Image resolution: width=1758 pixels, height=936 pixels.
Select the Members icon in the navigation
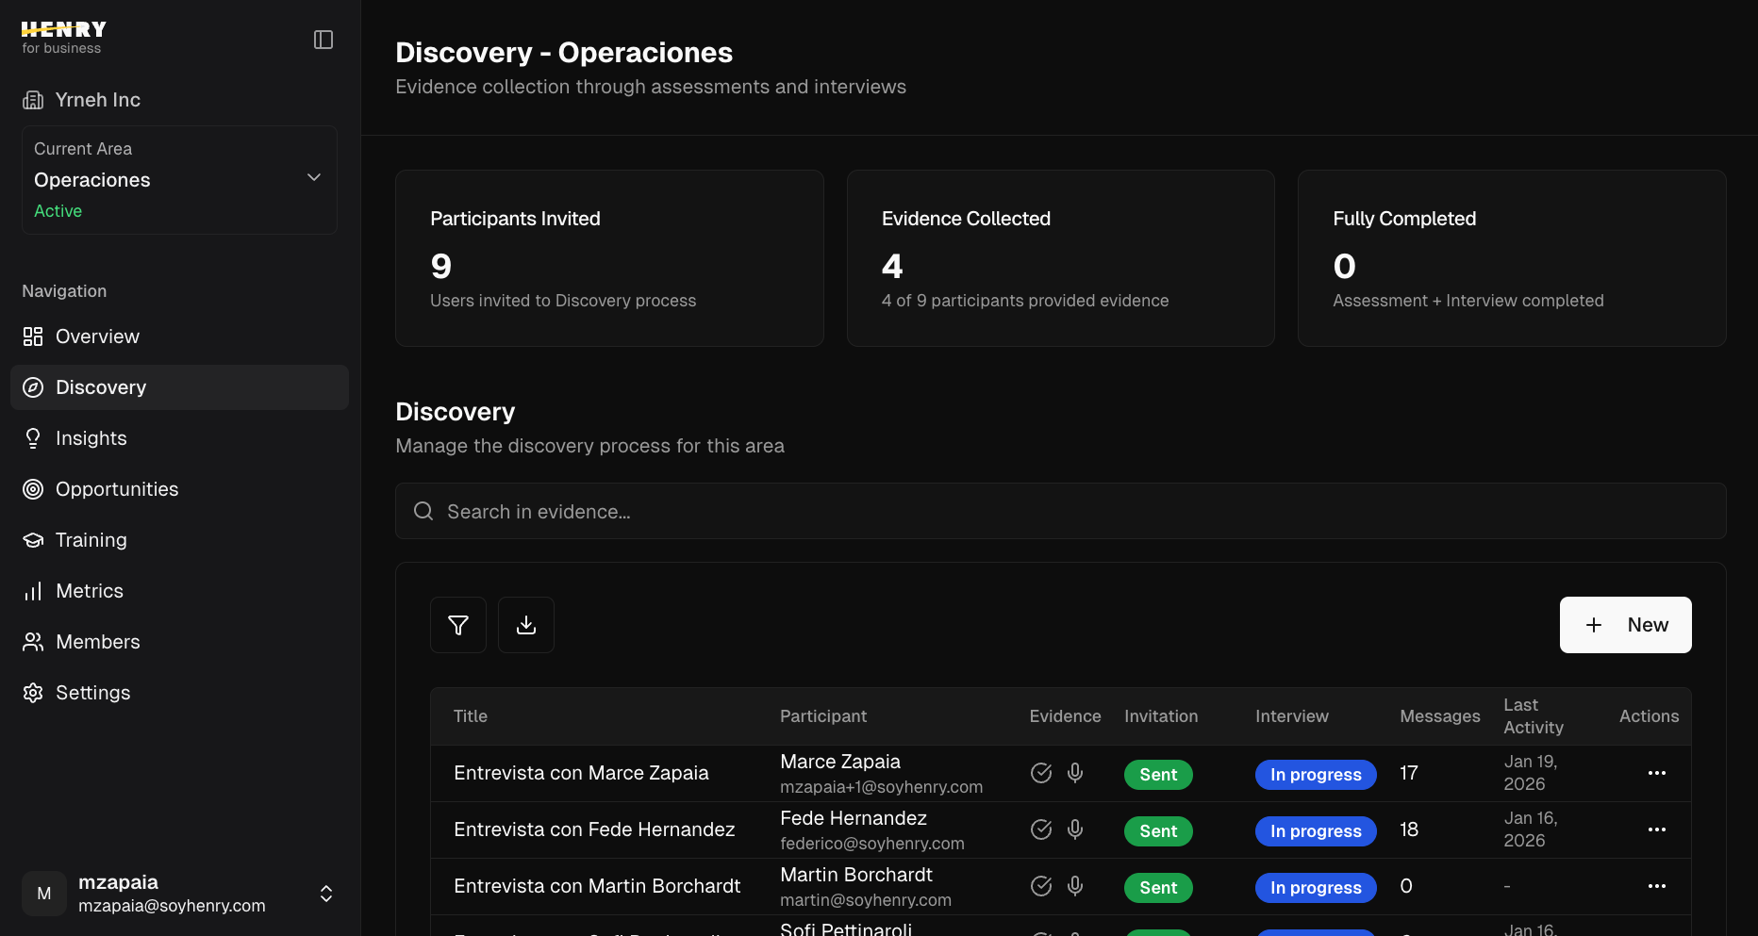click(x=33, y=641)
